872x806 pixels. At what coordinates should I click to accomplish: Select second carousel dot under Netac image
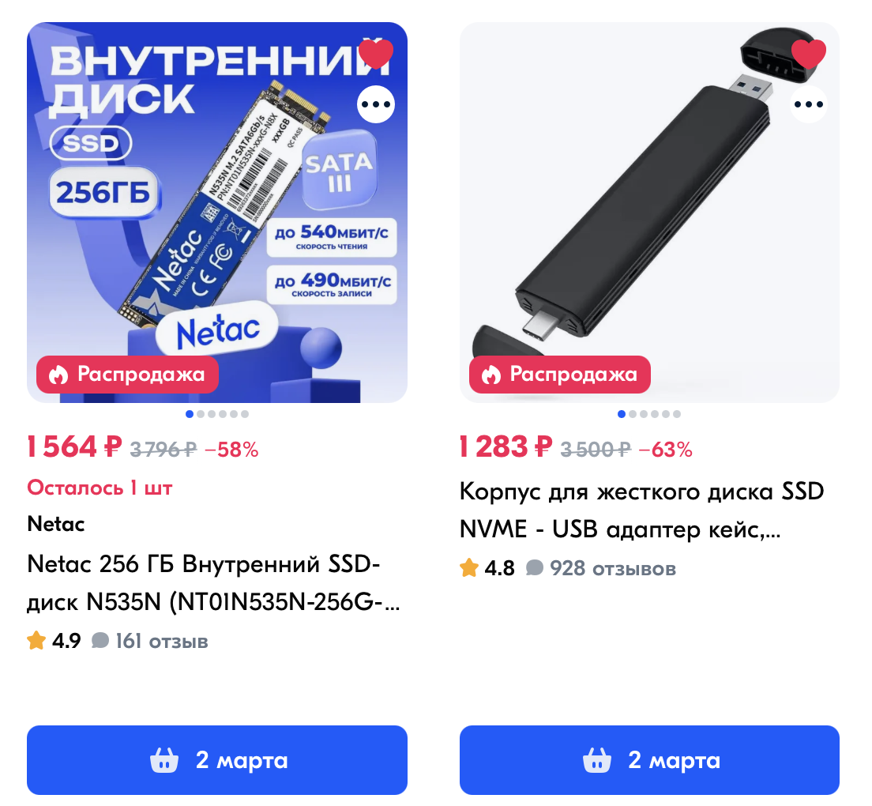[x=200, y=414]
